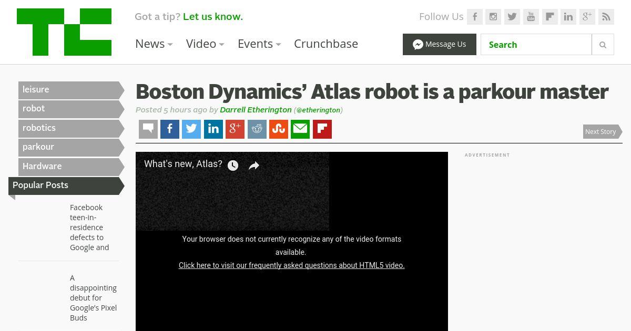Focus the Search input field

[x=536, y=45]
